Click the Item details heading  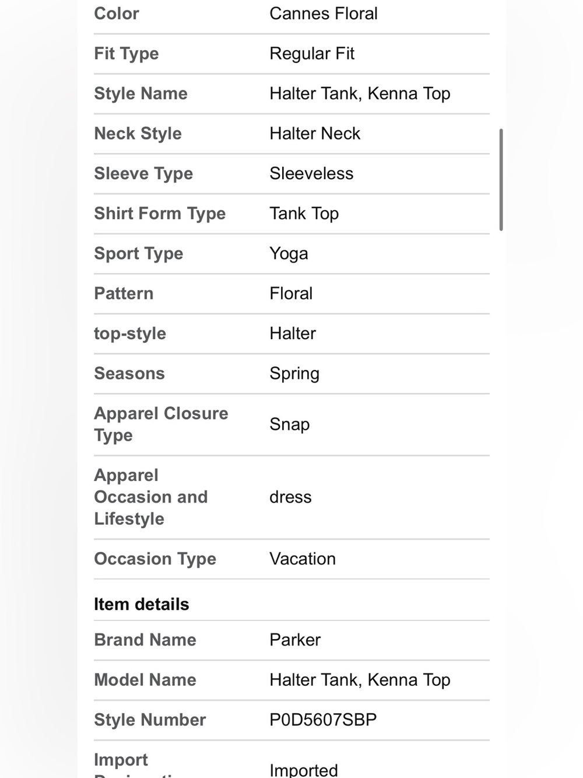pyautogui.click(x=142, y=605)
